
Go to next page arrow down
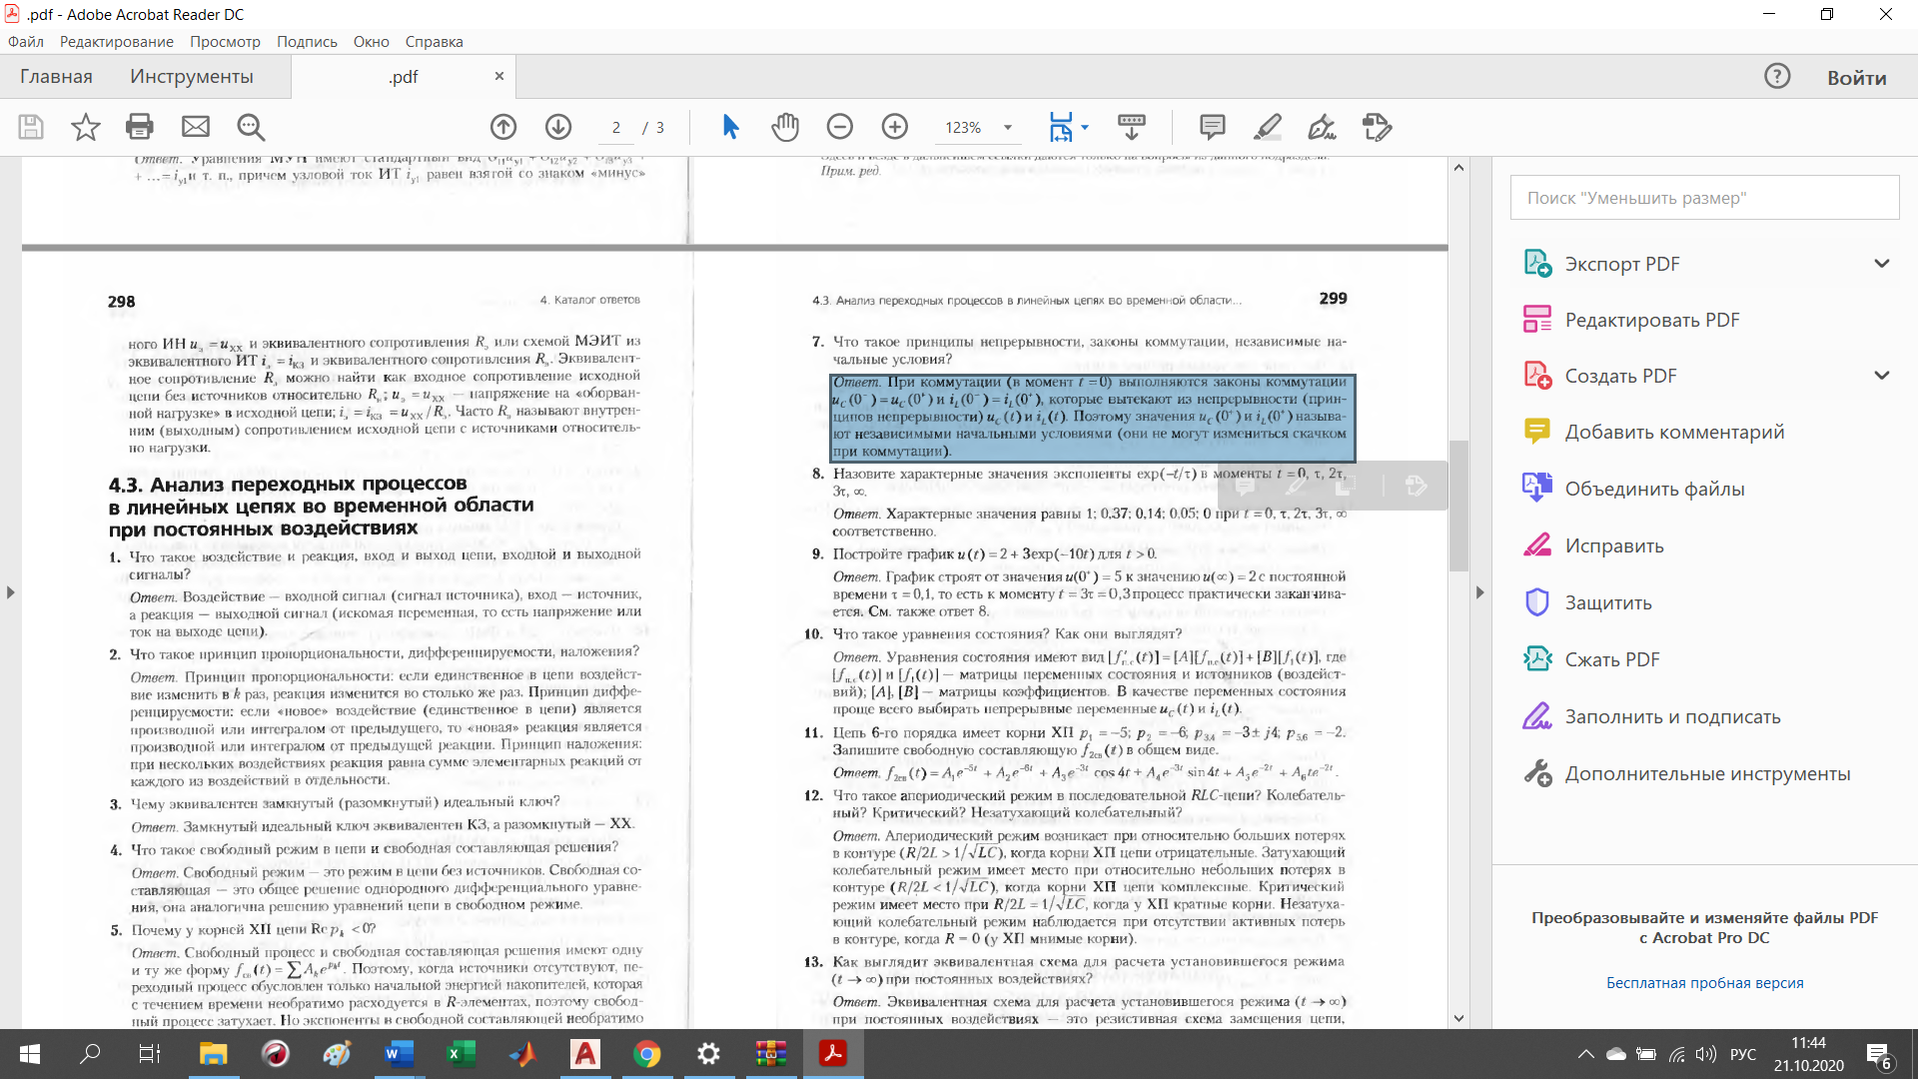coord(558,127)
